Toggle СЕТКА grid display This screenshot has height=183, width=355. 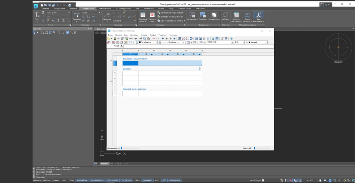tap(71, 181)
